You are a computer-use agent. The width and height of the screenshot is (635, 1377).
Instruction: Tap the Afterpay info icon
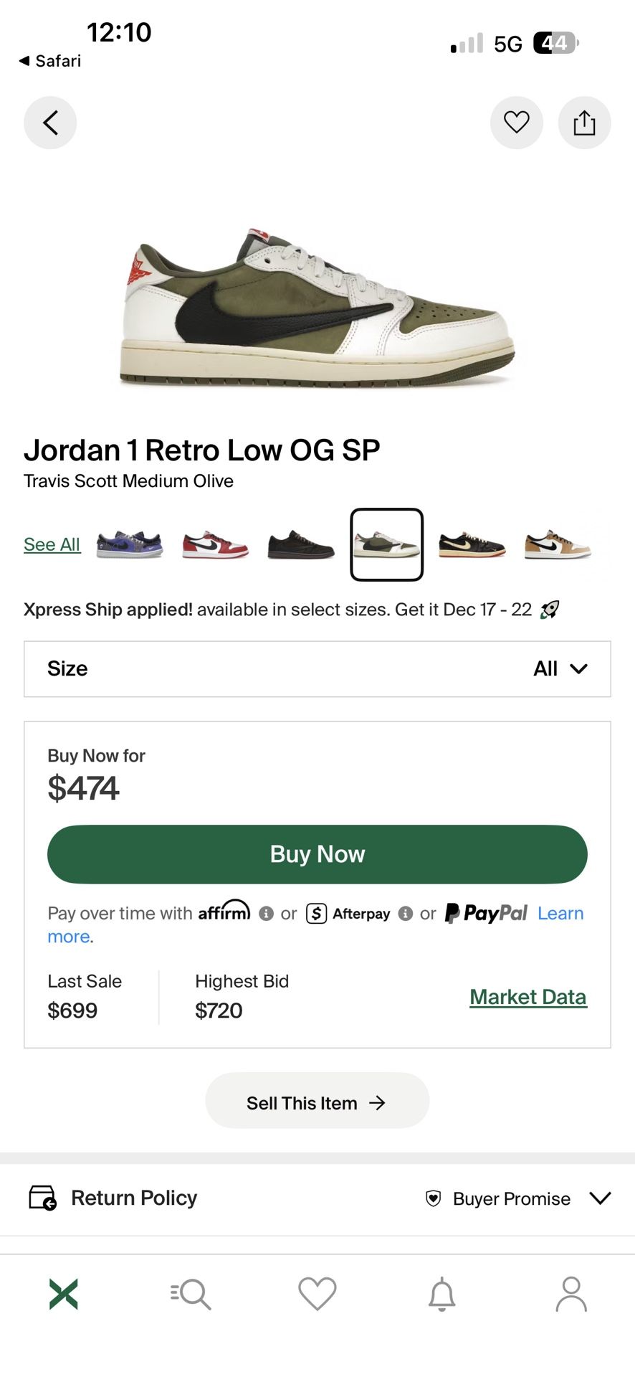pos(406,914)
